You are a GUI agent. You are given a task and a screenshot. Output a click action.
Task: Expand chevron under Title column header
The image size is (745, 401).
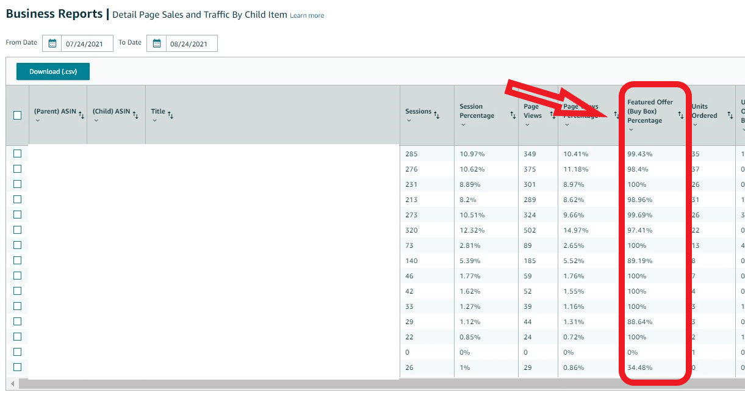pyautogui.click(x=154, y=121)
